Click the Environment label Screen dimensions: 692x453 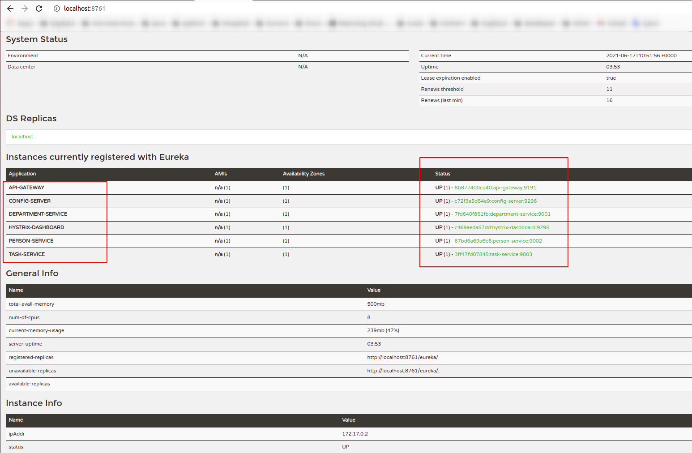(x=23, y=56)
